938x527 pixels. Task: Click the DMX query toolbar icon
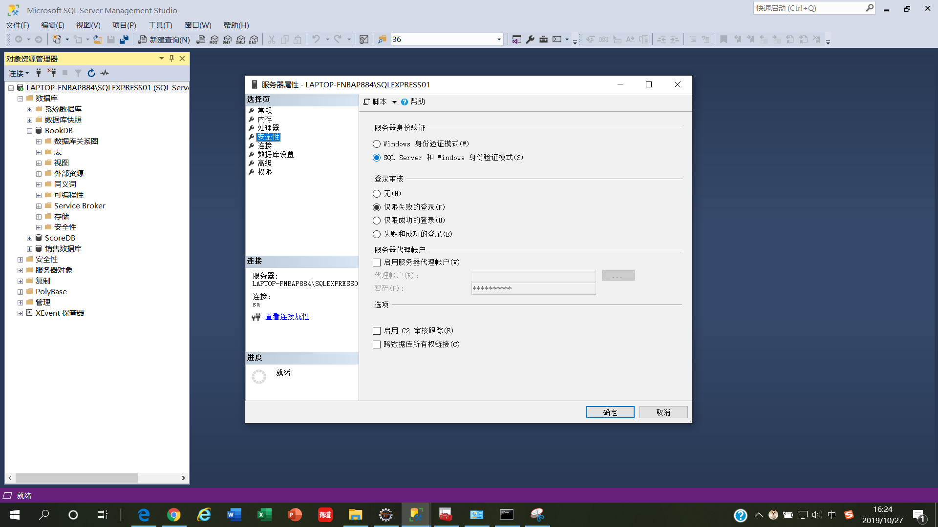pyautogui.click(x=227, y=40)
